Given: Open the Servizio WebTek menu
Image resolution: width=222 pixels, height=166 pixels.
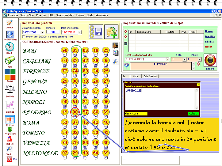Looking at the screenshot, I should 65,15.
